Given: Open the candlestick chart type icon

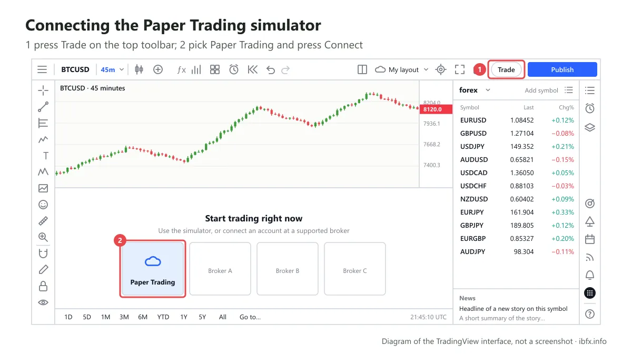Looking at the screenshot, I should coord(139,69).
